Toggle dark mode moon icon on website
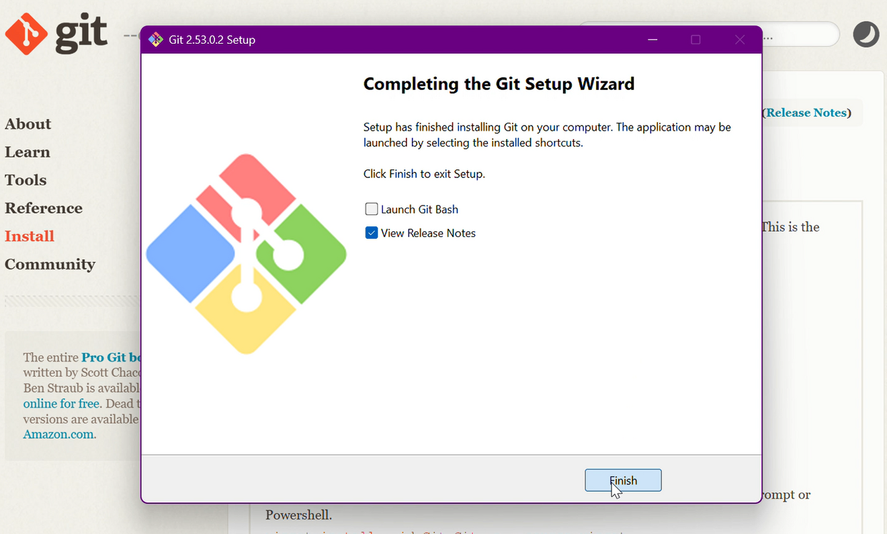This screenshot has height=534, width=887. click(866, 34)
